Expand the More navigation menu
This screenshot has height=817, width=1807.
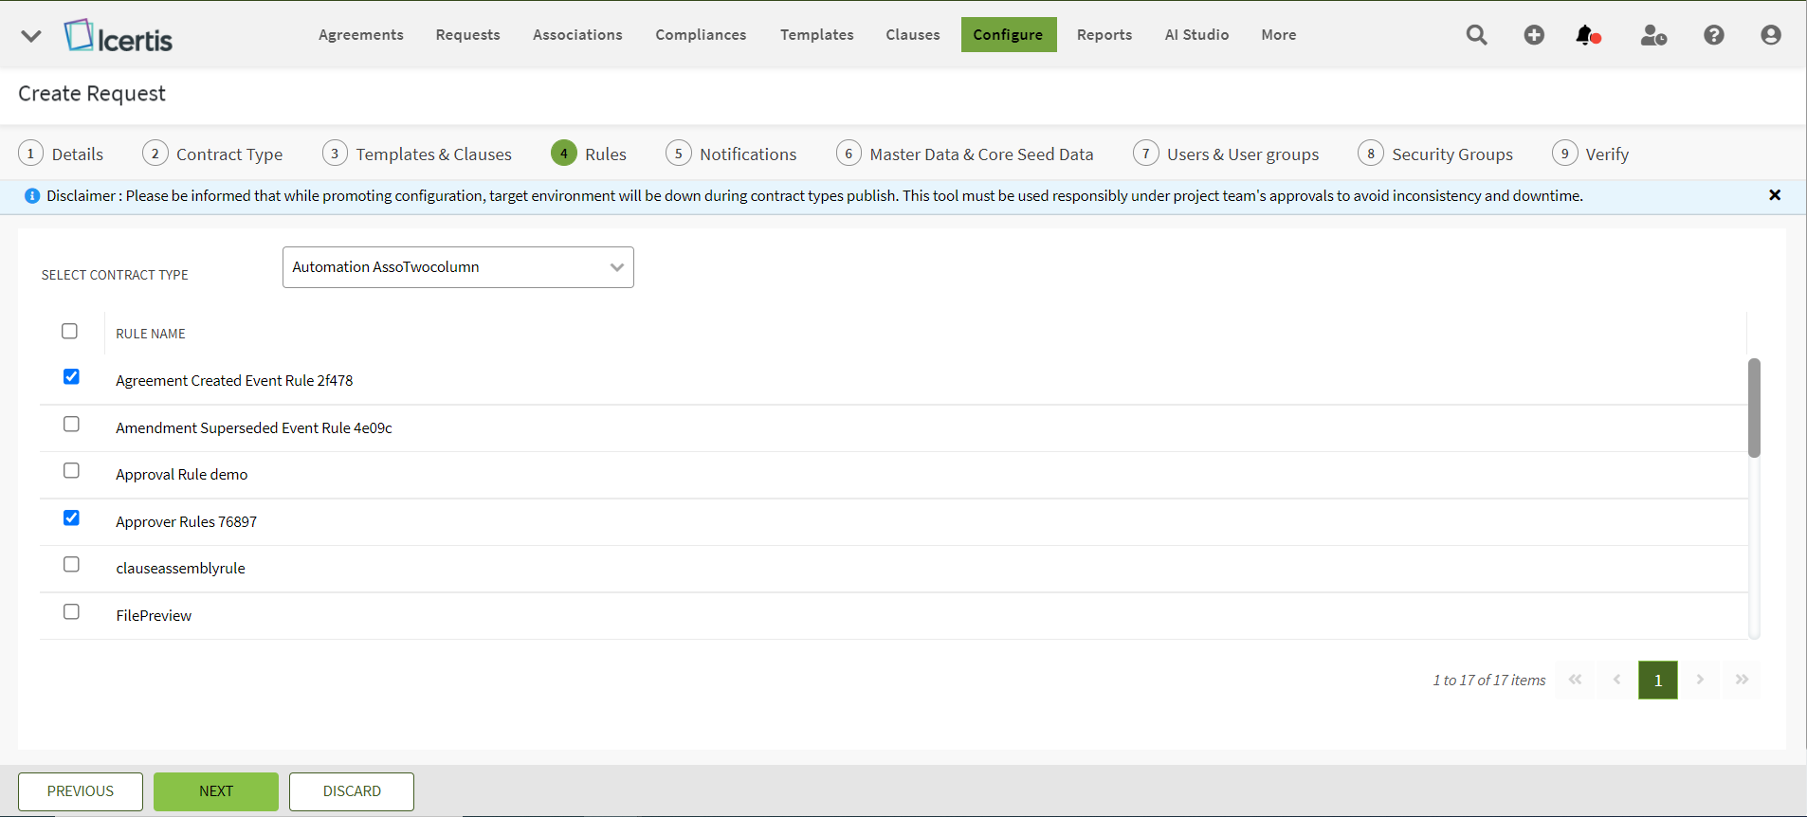coord(1278,35)
